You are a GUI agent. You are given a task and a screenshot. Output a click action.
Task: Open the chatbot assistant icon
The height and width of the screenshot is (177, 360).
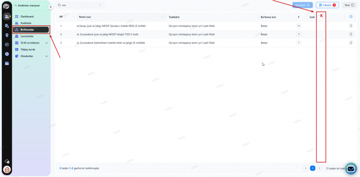pyautogui.click(x=351, y=169)
